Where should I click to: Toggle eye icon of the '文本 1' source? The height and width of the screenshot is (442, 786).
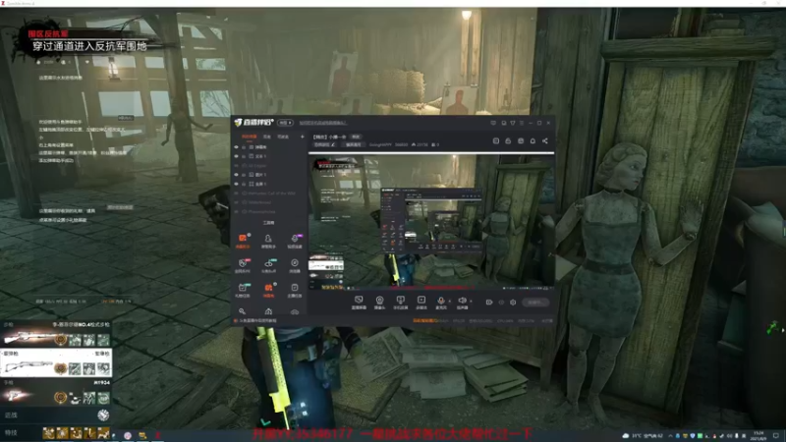(x=236, y=156)
